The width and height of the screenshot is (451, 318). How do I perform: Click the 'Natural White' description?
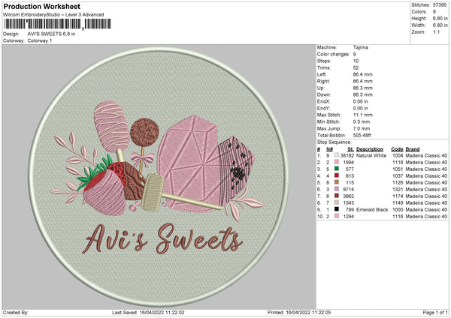(371, 155)
